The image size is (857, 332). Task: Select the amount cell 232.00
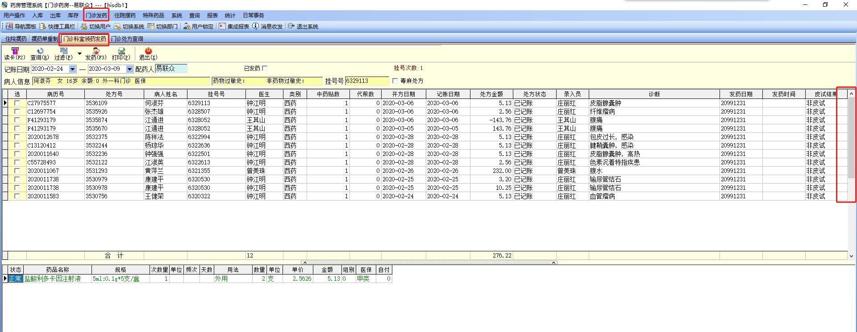[491, 171]
